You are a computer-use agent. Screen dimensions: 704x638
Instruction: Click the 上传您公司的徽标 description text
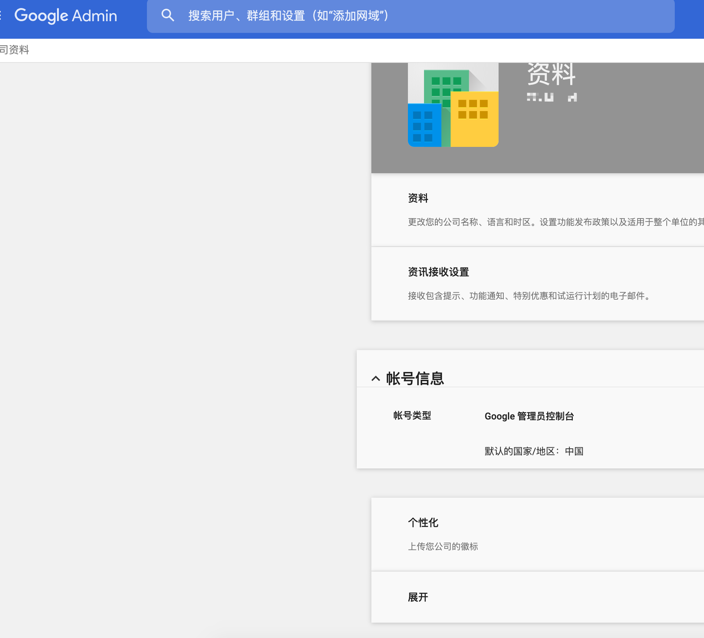click(443, 546)
